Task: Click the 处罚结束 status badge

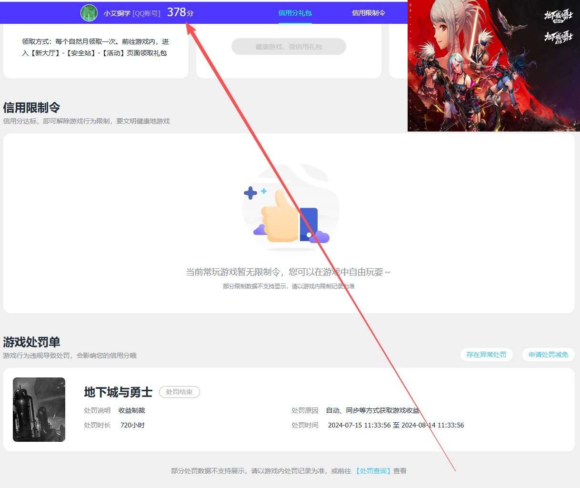Action: (x=180, y=392)
